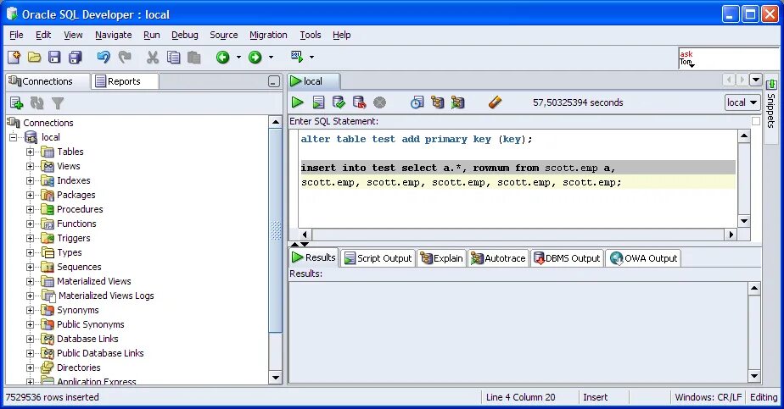Viewport: 784px width, 409px height.
Task: Open the File menu
Action: [x=16, y=35]
